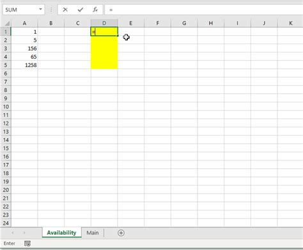303x250 pixels.
Task: Select column C header
Action: 77,23
